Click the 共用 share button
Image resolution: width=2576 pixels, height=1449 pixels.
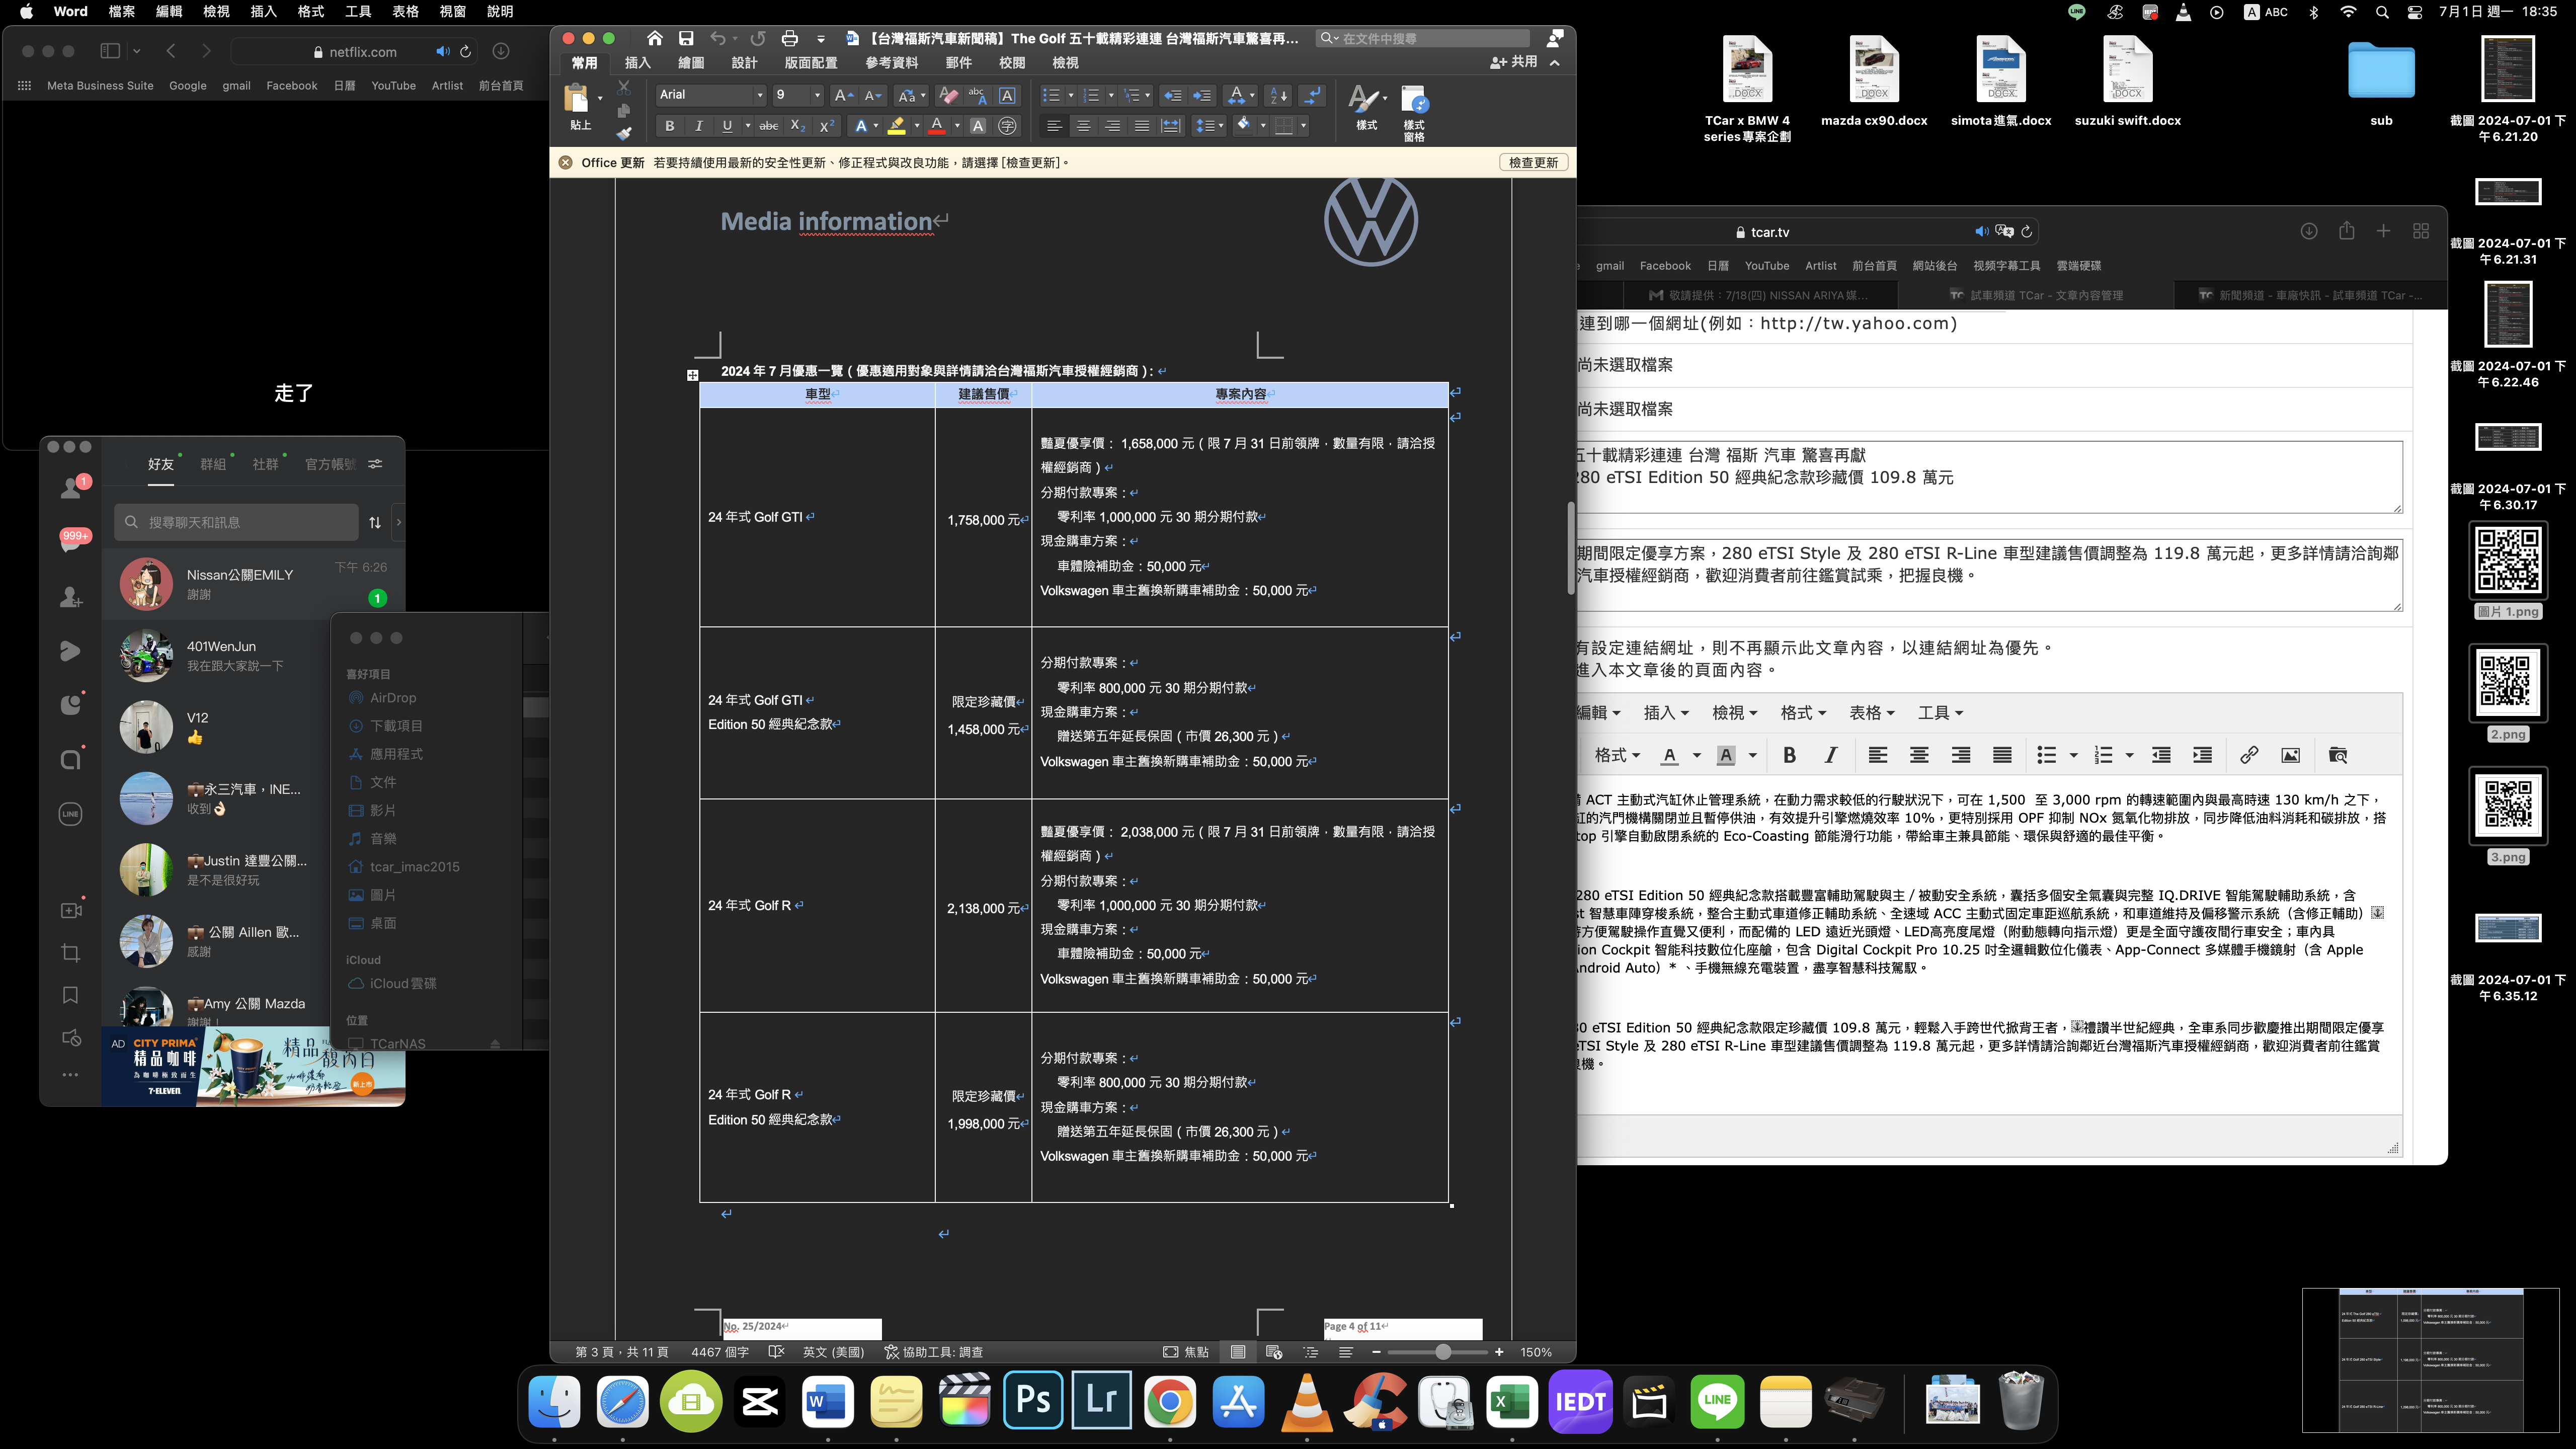(x=1514, y=62)
